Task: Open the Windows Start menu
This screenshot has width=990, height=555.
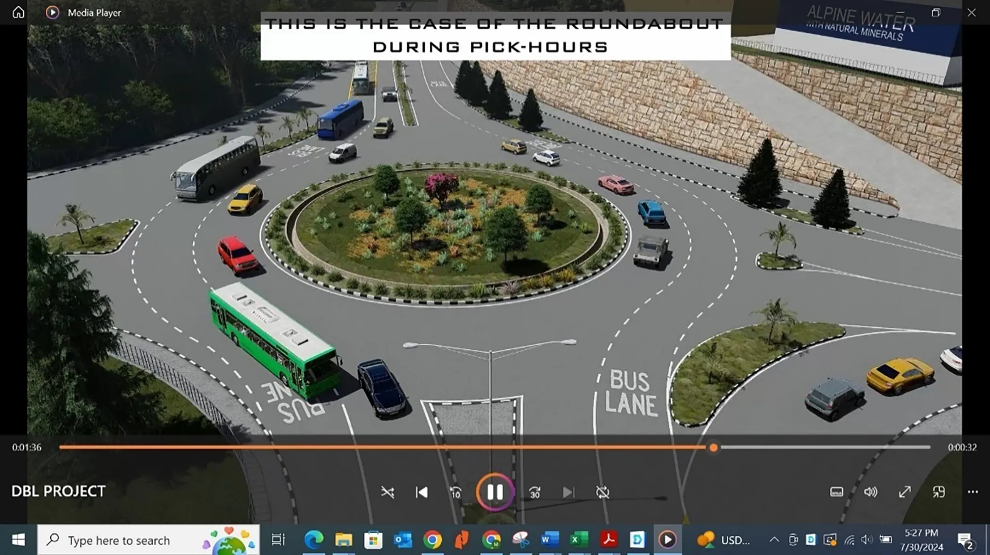Action: [x=18, y=539]
